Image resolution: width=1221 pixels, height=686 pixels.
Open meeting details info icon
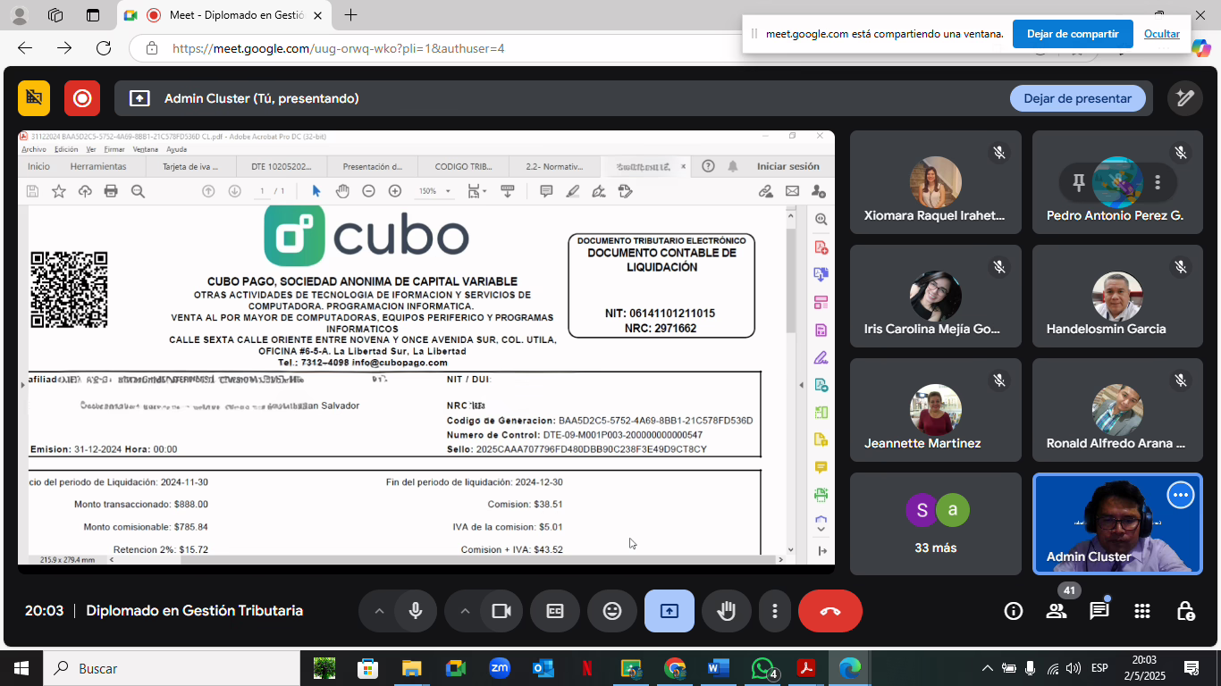click(1013, 611)
